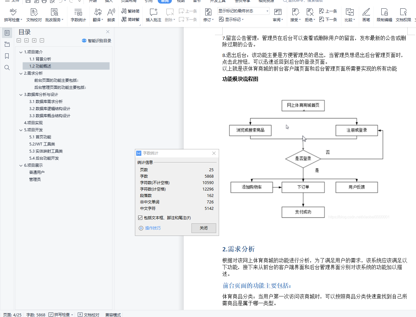
Task: Go to 1.1 背景分析 in the outline
Action: (40, 59)
